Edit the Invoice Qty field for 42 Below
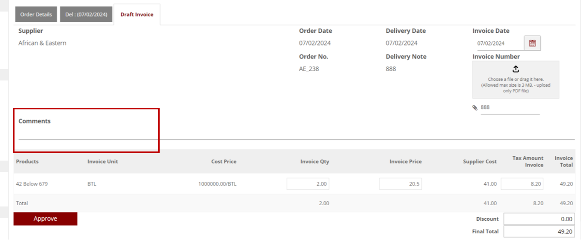This screenshot has height=241, width=581. pos(308,184)
